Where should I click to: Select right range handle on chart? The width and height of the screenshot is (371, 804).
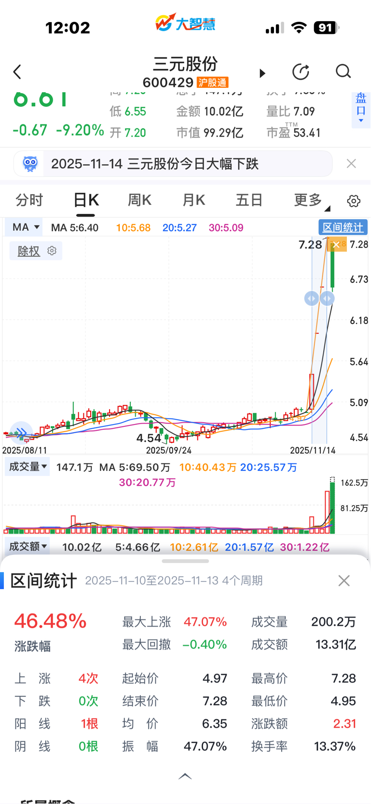click(x=327, y=298)
